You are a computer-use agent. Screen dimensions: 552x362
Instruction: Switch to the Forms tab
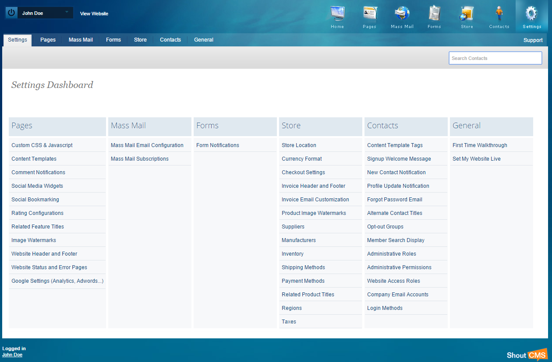(113, 40)
